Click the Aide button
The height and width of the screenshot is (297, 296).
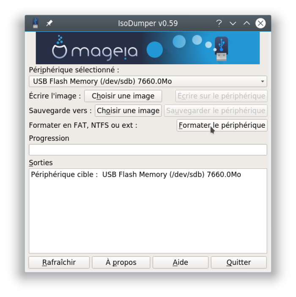click(x=181, y=263)
